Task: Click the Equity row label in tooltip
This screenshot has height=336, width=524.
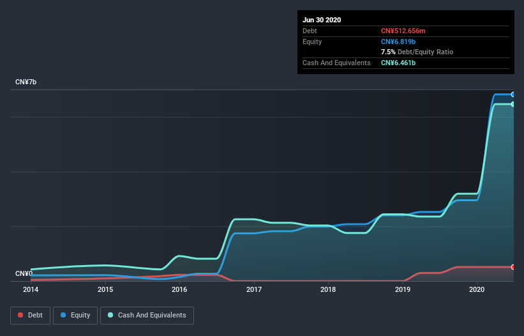Action: 312,42
